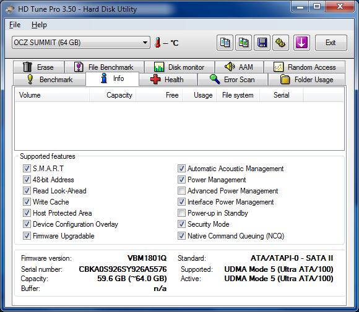Open the Disk monitor tab
The image size is (359, 312).
pyautogui.click(x=179, y=67)
